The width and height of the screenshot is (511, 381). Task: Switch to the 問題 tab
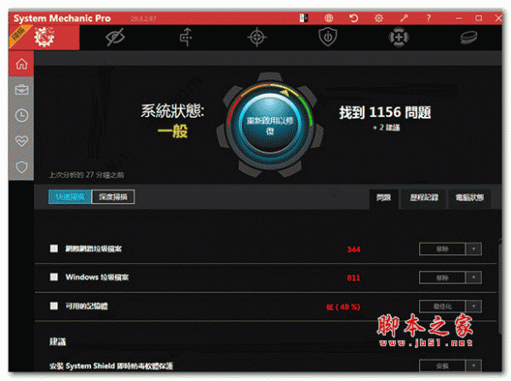coord(383,198)
